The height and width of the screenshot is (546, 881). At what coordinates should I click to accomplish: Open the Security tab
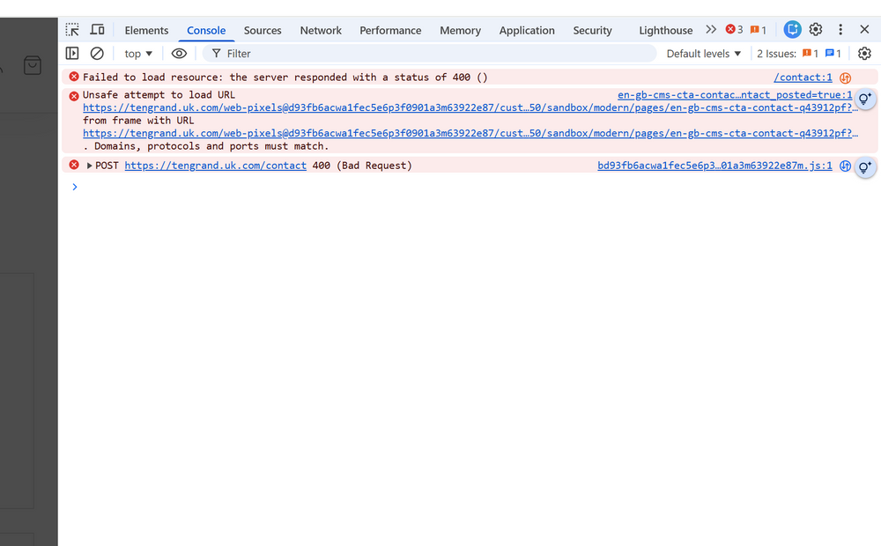(592, 30)
